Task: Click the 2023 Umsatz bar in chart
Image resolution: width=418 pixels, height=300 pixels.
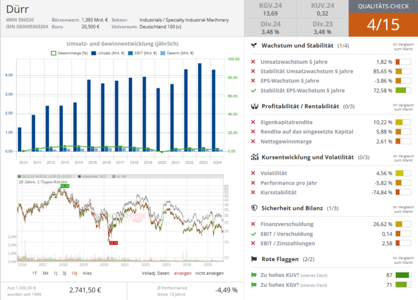Action: (200, 107)
